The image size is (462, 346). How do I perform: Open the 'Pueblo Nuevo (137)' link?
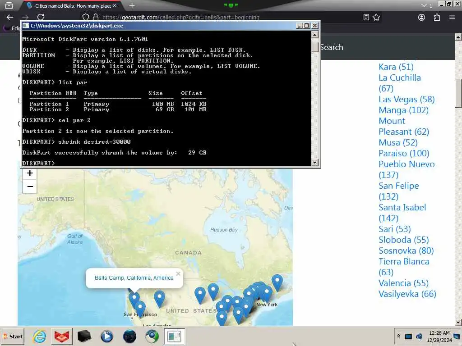point(407,169)
